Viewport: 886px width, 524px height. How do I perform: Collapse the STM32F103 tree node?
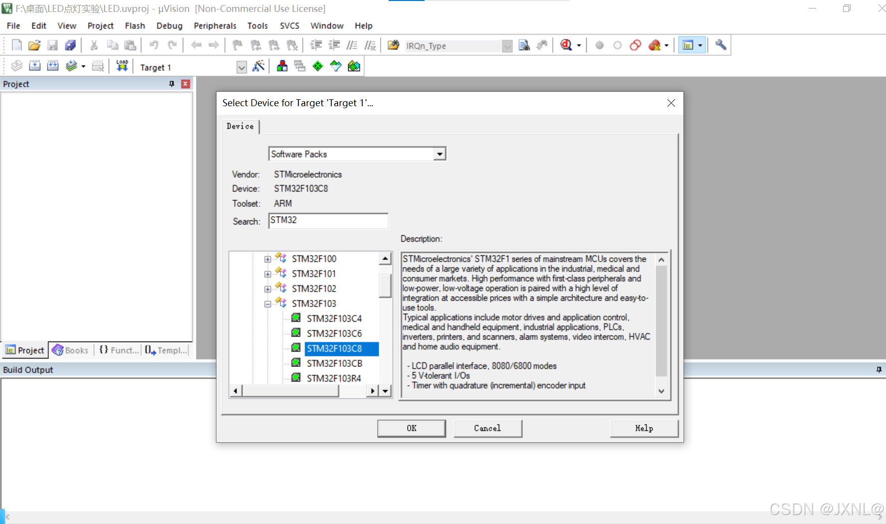click(268, 304)
